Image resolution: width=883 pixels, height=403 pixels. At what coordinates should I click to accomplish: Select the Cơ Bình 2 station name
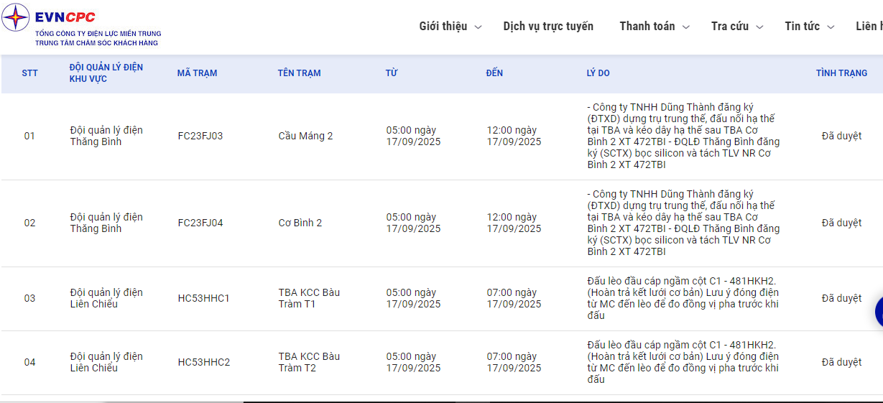[300, 223]
